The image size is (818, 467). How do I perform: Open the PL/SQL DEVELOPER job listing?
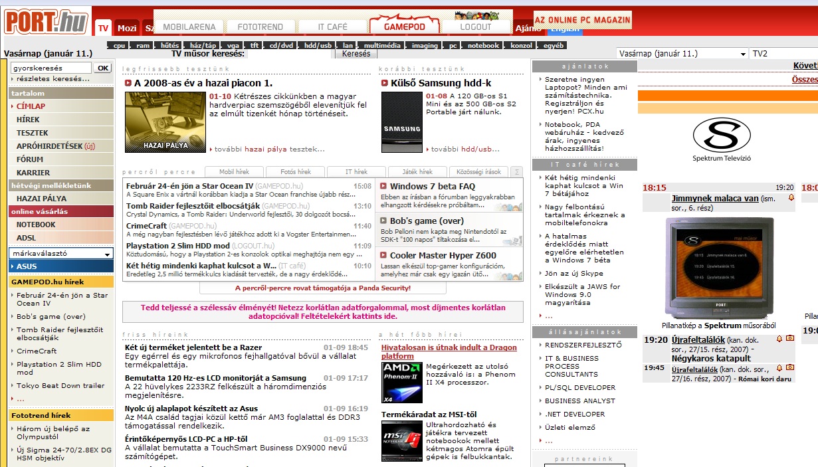[x=580, y=387]
